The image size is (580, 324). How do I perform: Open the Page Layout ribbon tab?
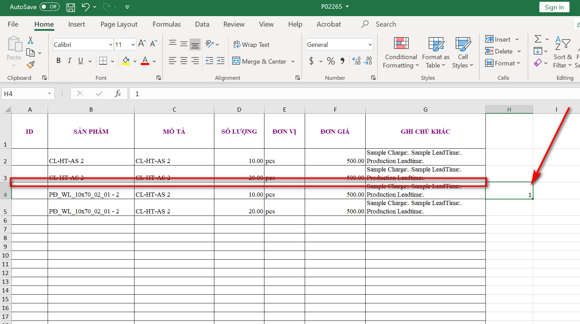[119, 24]
